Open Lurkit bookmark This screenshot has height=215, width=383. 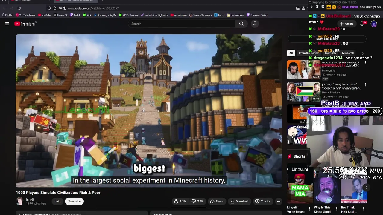point(219,15)
